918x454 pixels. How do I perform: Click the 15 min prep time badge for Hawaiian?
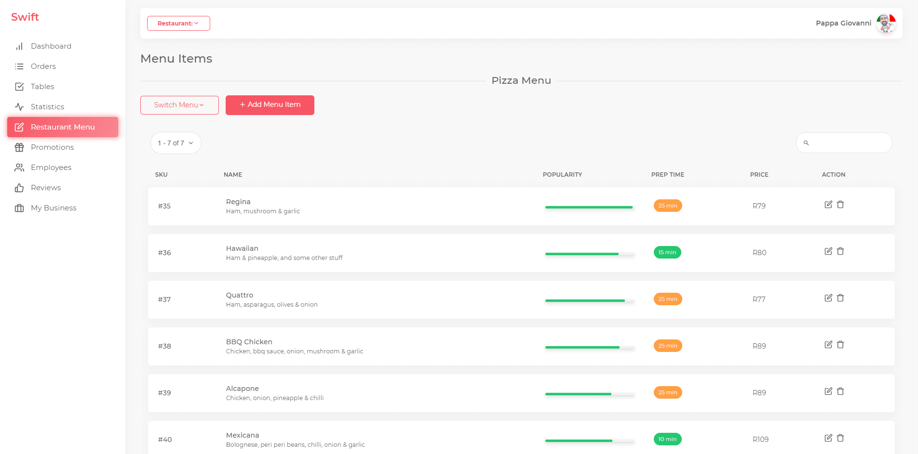[x=667, y=252]
